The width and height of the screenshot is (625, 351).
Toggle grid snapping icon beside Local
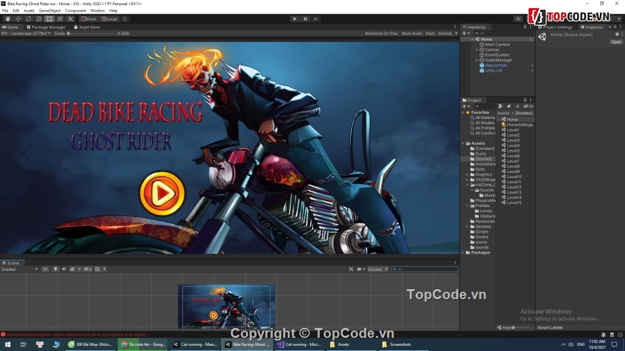point(125,18)
